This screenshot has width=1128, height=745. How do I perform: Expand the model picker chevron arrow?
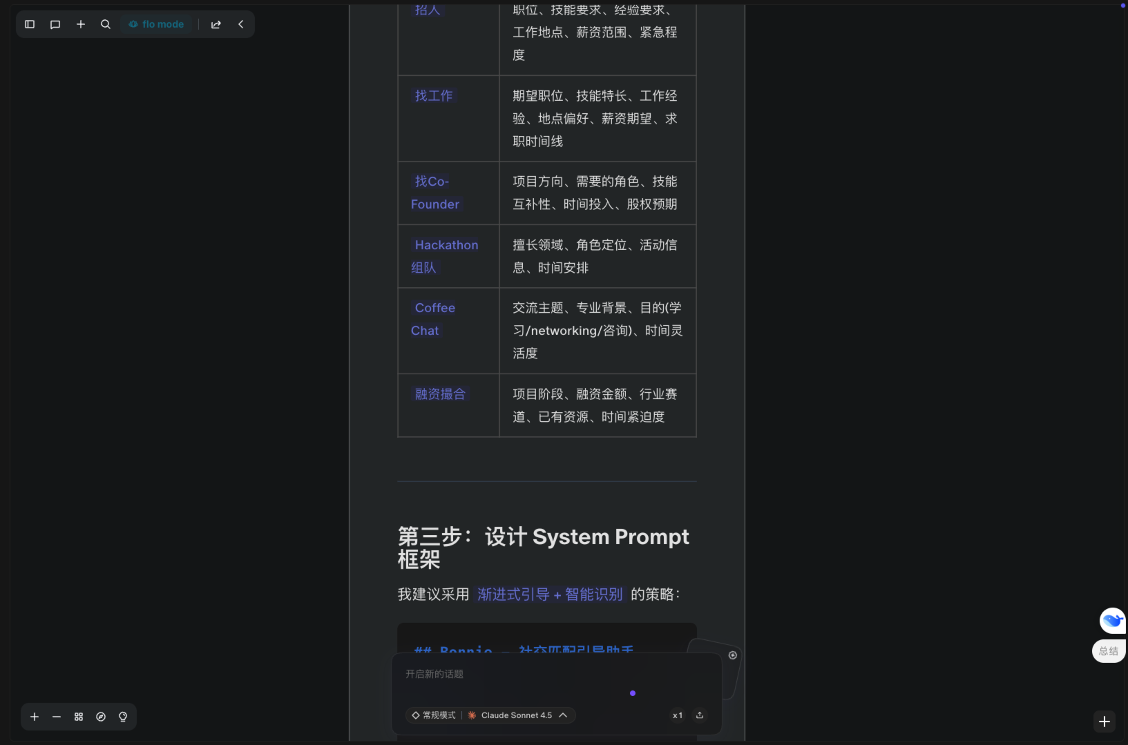(563, 715)
